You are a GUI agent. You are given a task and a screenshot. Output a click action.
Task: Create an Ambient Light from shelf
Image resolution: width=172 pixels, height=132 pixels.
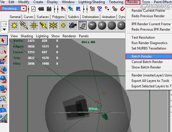click(14, 25)
